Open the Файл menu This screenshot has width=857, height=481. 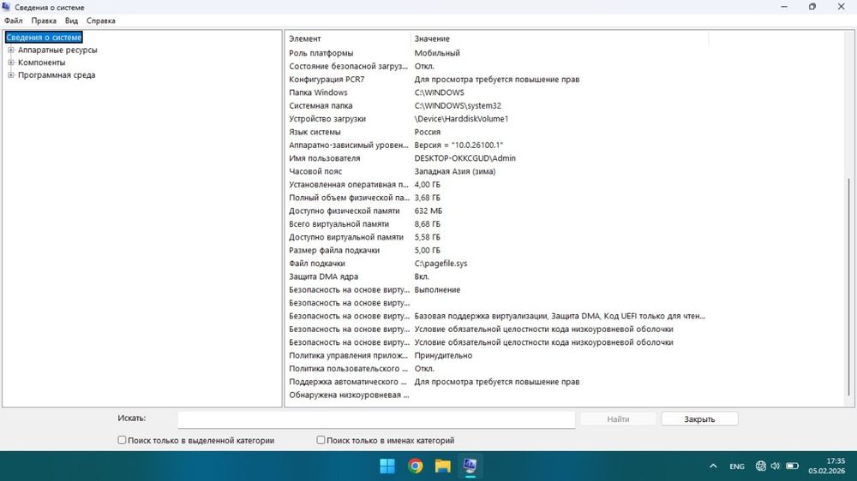coord(14,21)
